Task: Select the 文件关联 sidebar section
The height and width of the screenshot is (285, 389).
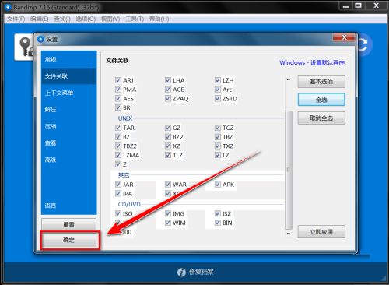Action: coord(68,76)
